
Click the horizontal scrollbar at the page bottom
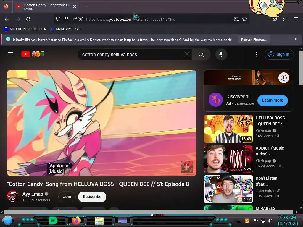149,212
